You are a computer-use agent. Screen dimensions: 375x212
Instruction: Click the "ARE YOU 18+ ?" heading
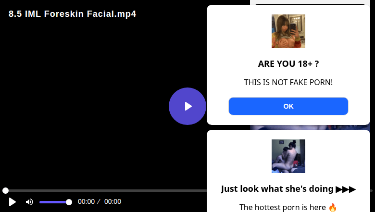(288, 64)
